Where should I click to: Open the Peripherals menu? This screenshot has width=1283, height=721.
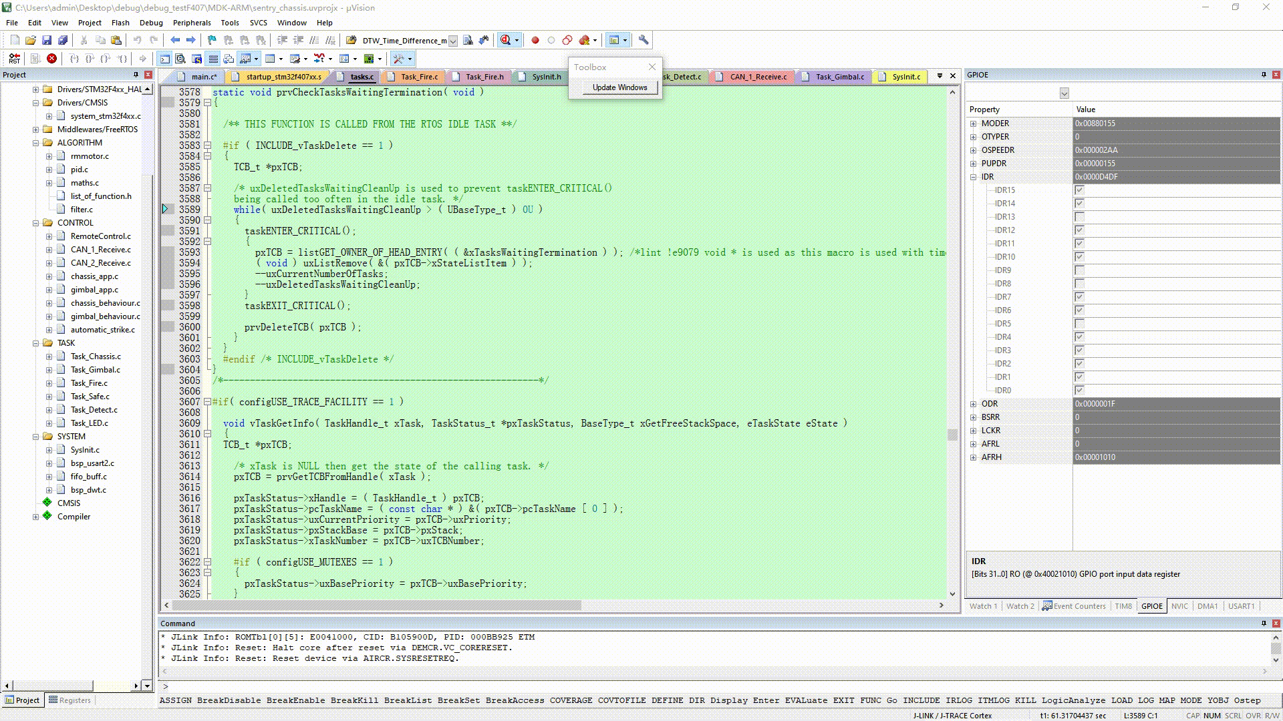click(192, 23)
